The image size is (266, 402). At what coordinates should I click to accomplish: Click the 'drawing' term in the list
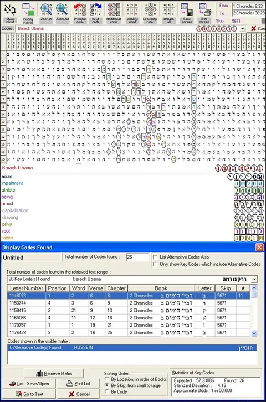pyautogui.click(x=10, y=218)
